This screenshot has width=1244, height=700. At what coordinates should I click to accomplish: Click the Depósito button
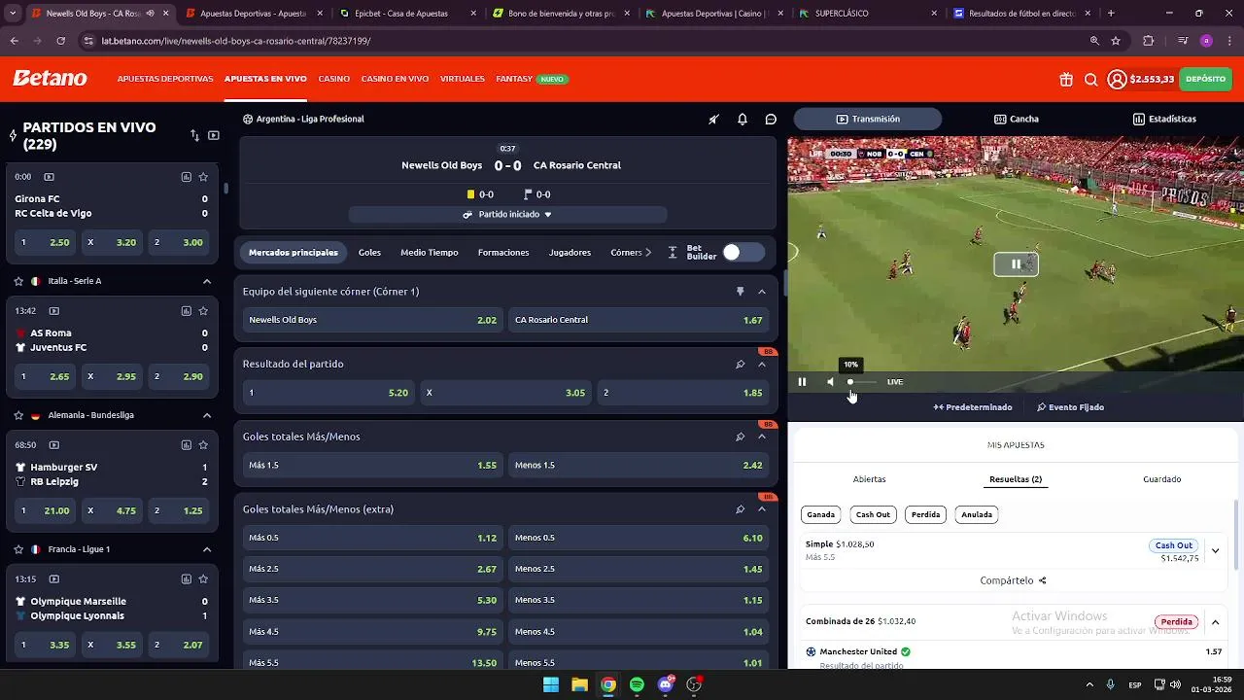click(x=1206, y=80)
